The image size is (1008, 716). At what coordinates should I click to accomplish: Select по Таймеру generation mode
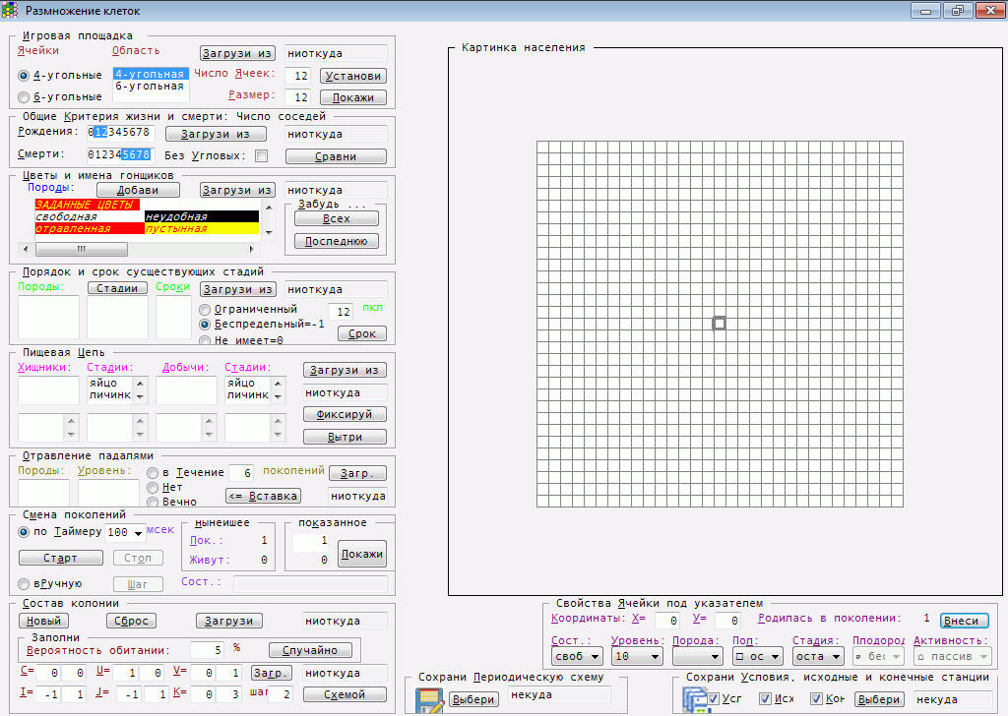(24, 532)
